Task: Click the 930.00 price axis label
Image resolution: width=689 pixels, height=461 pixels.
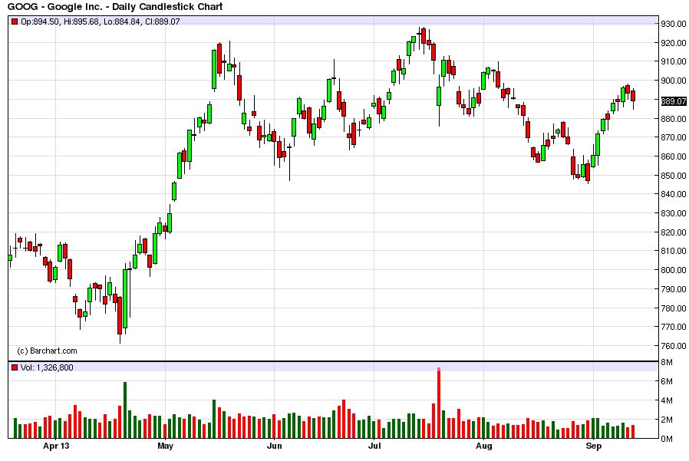Action: pyautogui.click(x=674, y=24)
